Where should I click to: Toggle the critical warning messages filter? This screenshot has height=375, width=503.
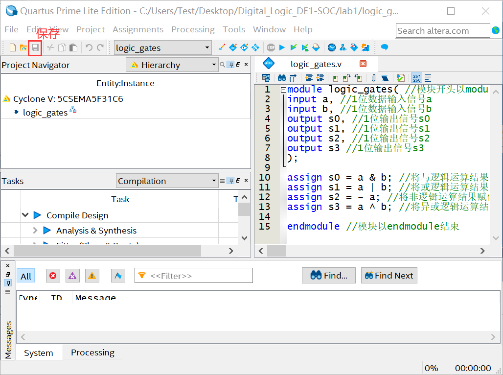point(72,276)
